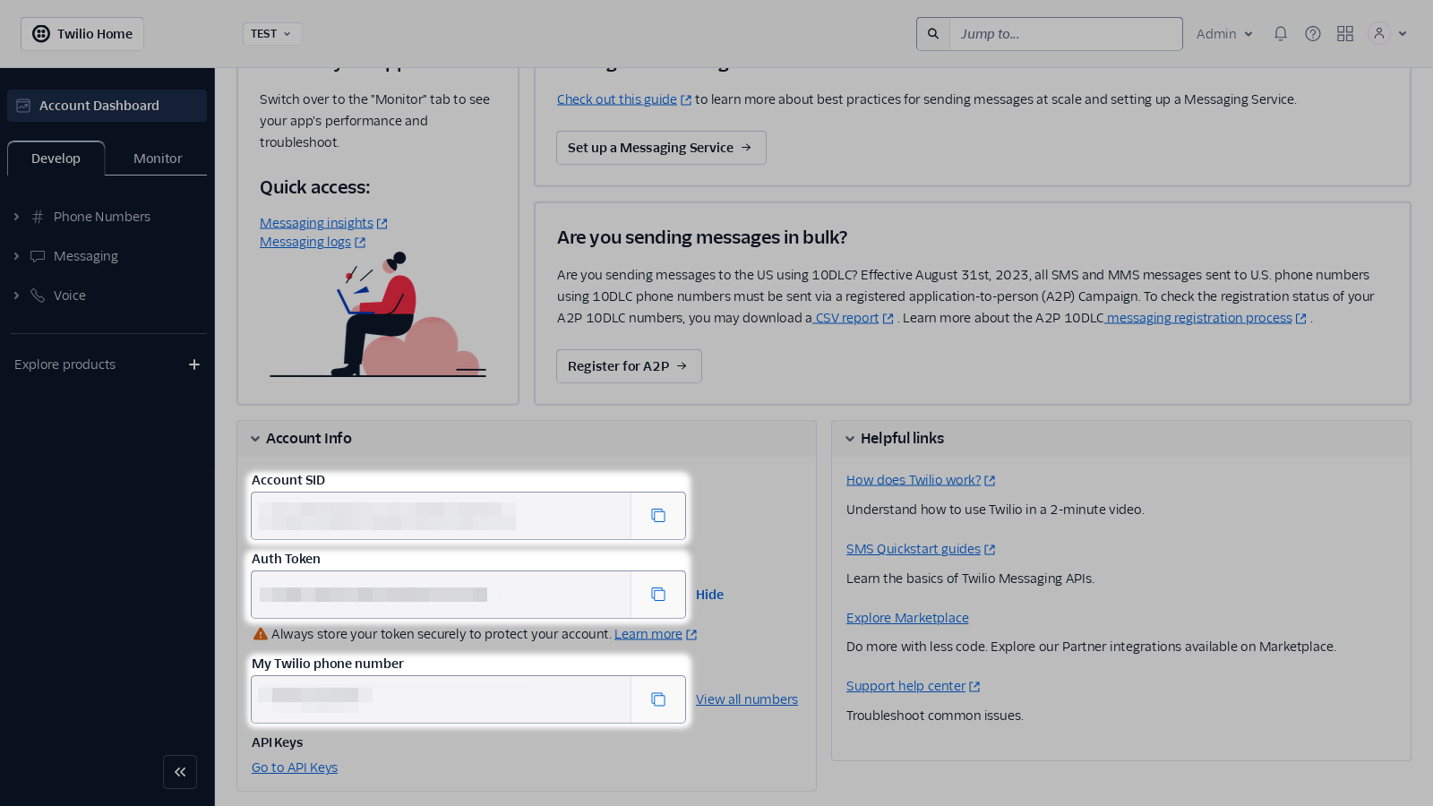Switch to the Develop tab
This screenshot has width=1433, height=806.
[56, 159]
